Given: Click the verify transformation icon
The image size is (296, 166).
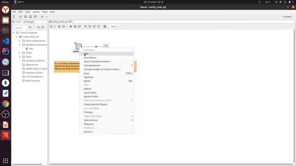Looking at the screenshot, I should coord(86,27).
